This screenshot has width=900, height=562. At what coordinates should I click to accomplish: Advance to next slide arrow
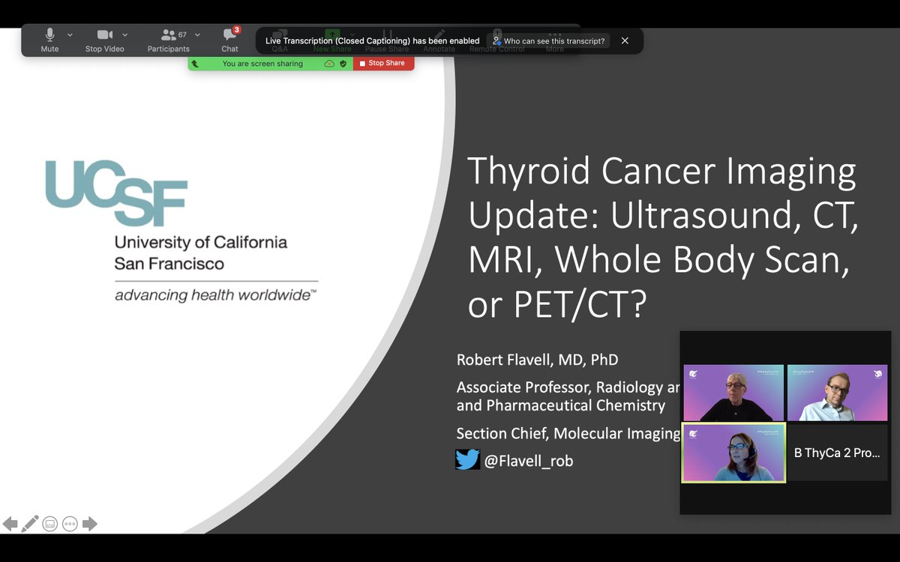point(90,524)
